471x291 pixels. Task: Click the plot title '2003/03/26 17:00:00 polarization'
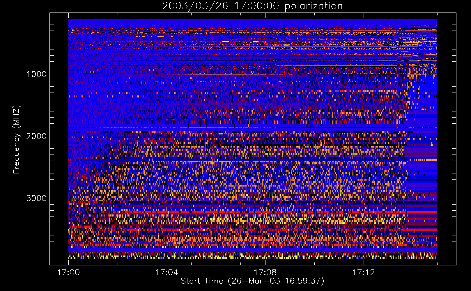point(252,6)
